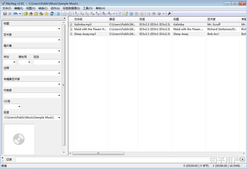The image size is (247, 169).
Task: Click the cover art placeholder thumbnail
Action: (19, 139)
